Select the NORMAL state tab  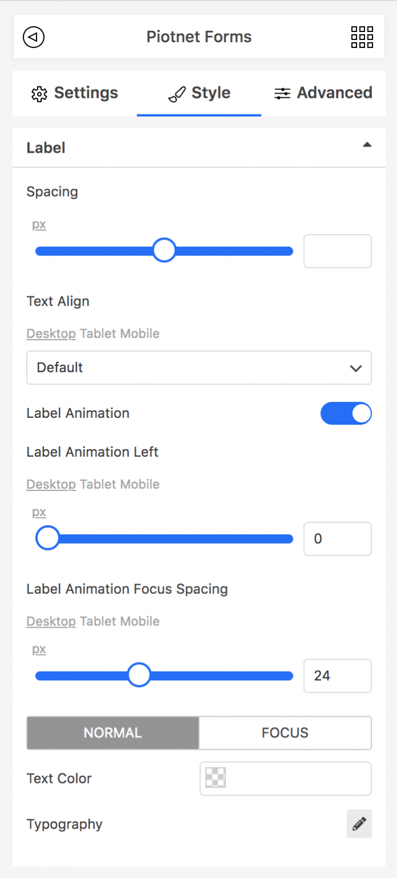(112, 733)
